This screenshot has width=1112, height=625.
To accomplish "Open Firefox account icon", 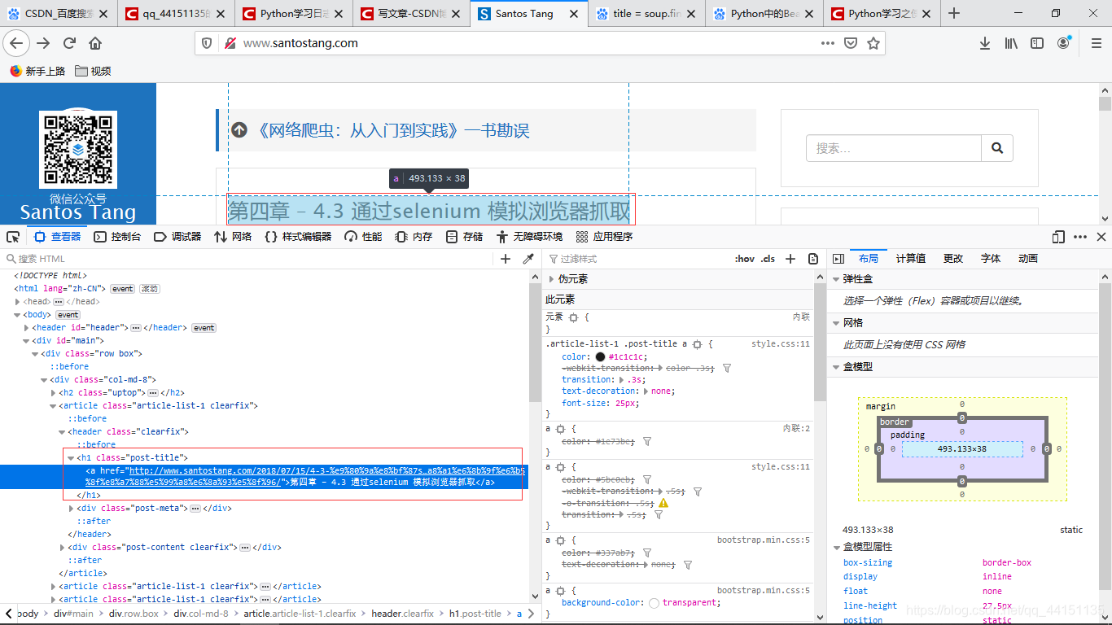I will (x=1063, y=43).
